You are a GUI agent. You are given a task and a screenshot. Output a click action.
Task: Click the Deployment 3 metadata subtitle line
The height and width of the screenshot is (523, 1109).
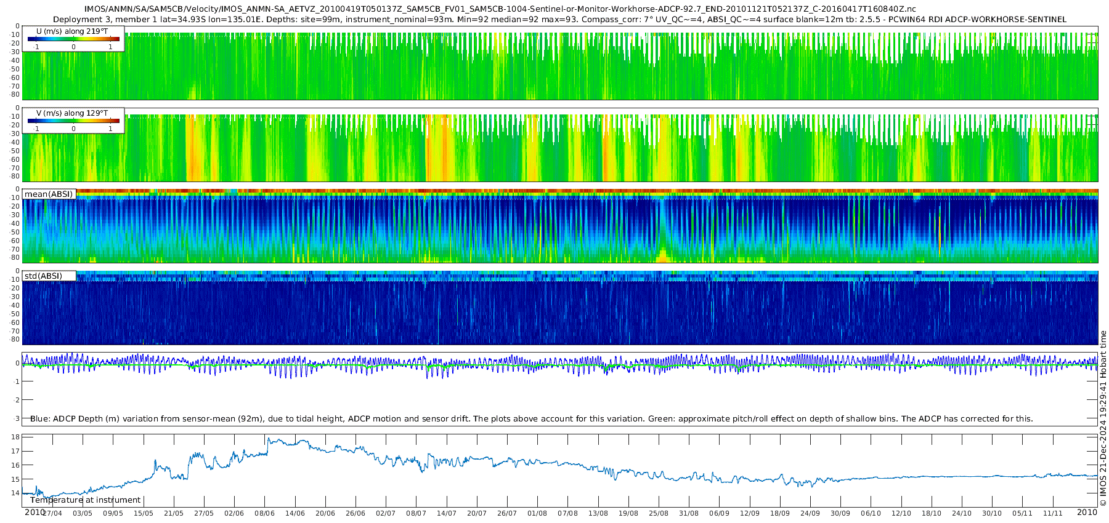tap(559, 20)
